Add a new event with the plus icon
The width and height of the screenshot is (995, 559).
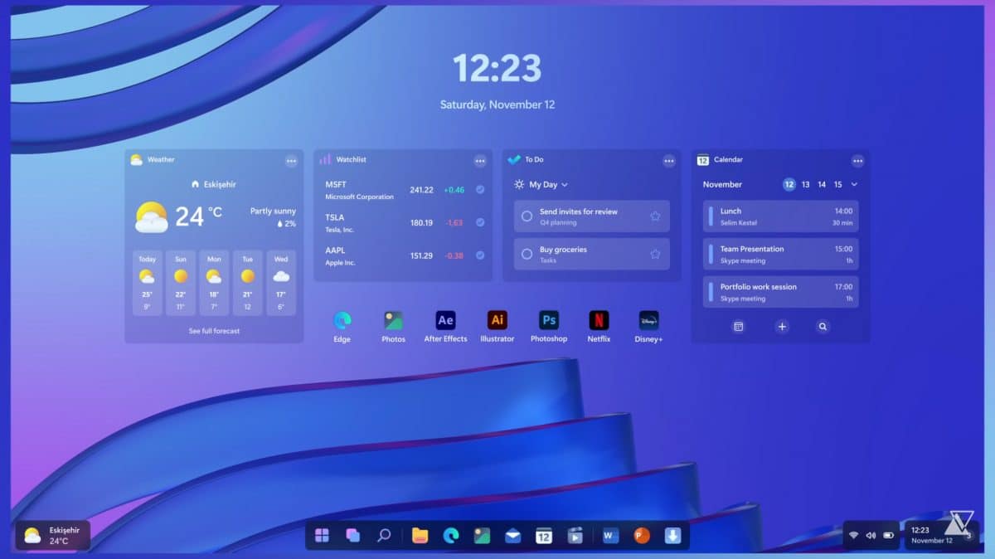782,327
